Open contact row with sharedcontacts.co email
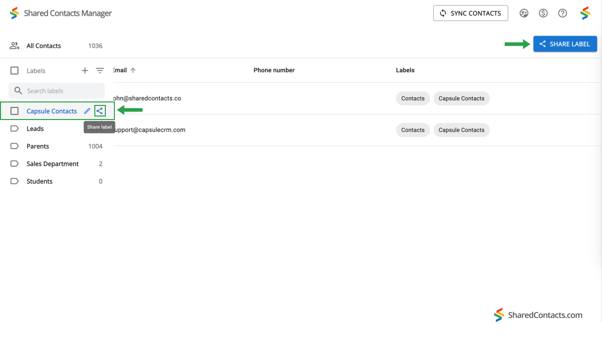The height and width of the screenshot is (339, 602). click(357, 98)
